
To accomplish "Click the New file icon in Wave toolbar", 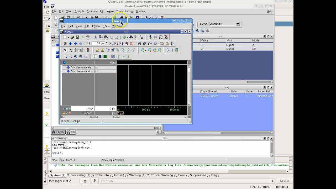I will click(65, 37).
